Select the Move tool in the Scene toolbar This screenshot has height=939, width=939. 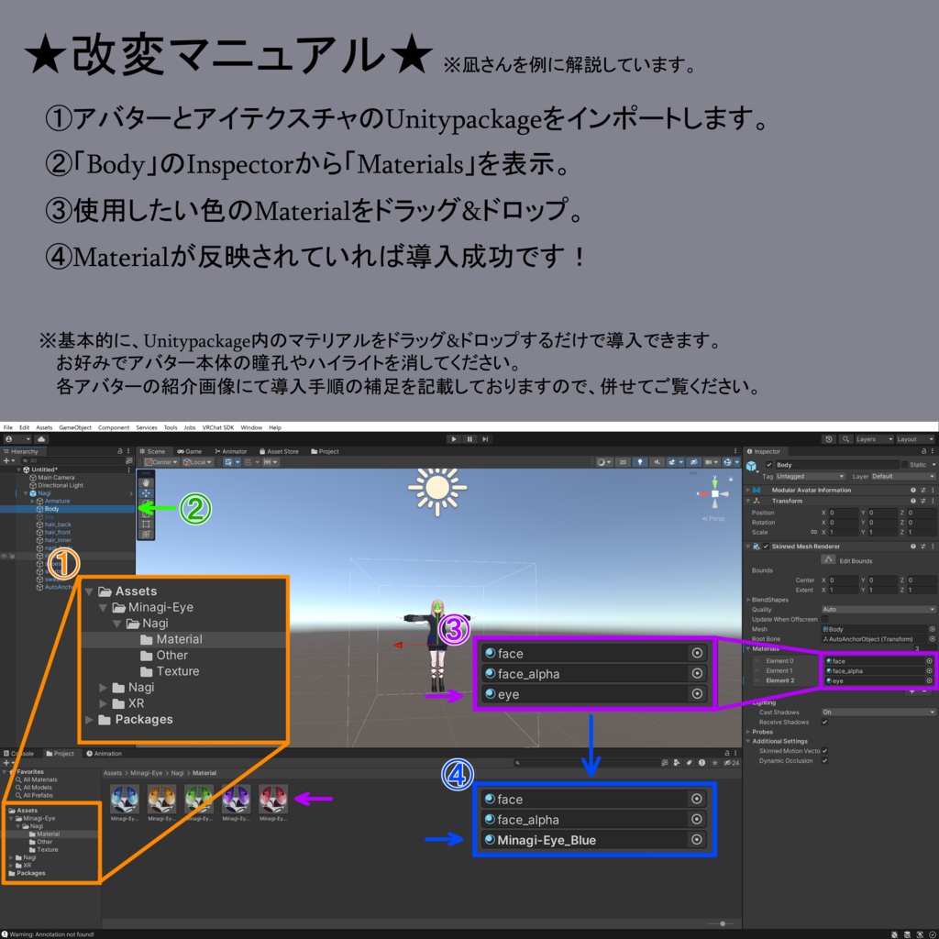click(x=147, y=493)
